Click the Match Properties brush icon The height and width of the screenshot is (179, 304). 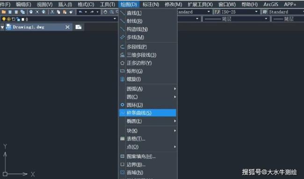[71, 12]
